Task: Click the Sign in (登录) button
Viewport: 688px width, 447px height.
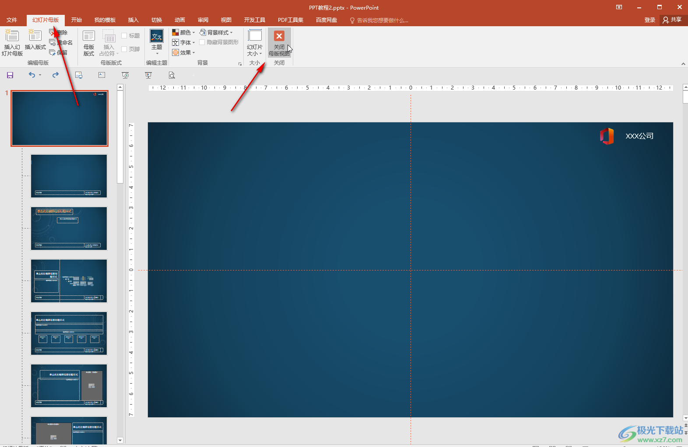Action: pyautogui.click(x=650, y=20)
